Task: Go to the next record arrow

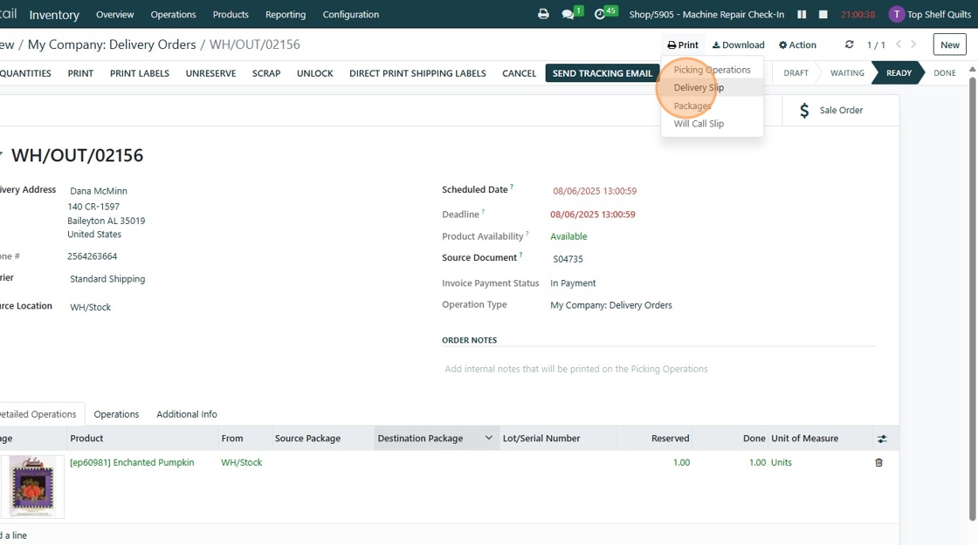Action: (913, 44)
